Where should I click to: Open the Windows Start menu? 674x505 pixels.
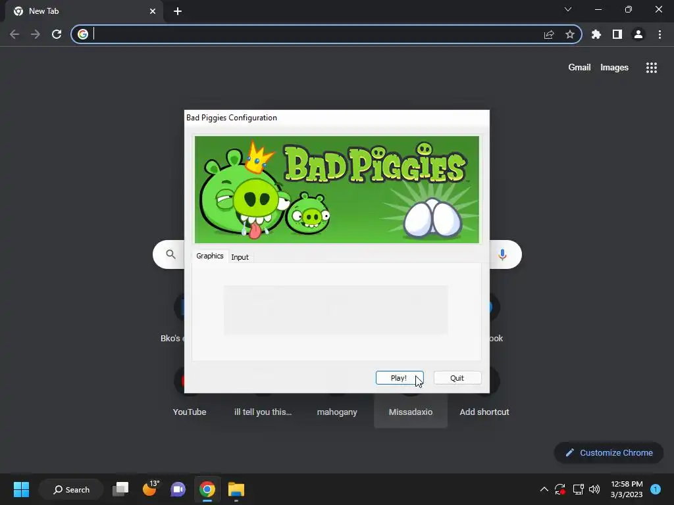point(22,489)
